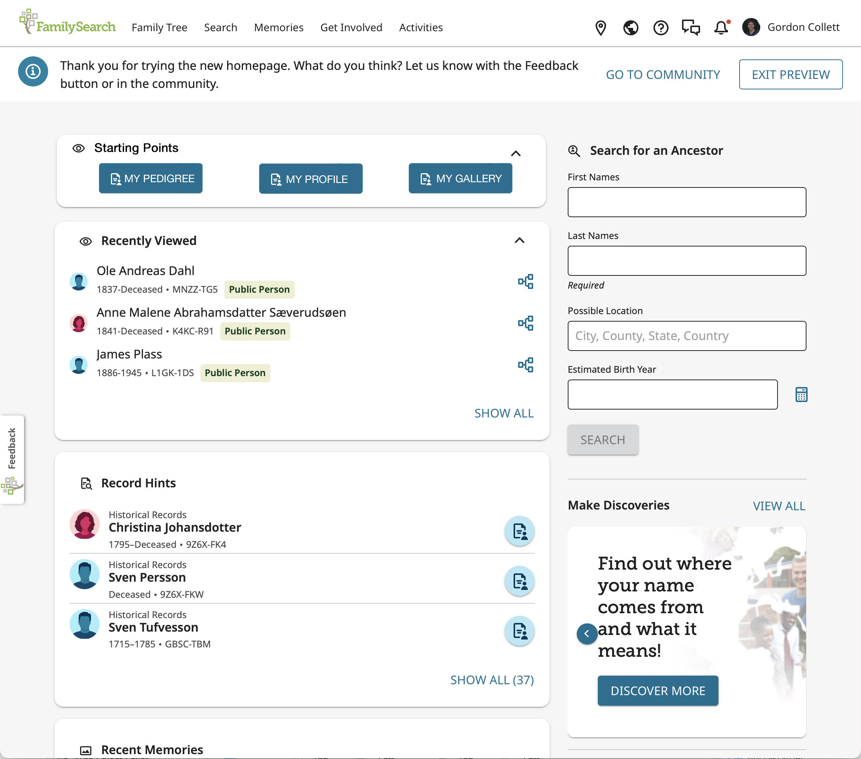Open the notifications bell
Screen dimensions: 861x759
point(721,28)
